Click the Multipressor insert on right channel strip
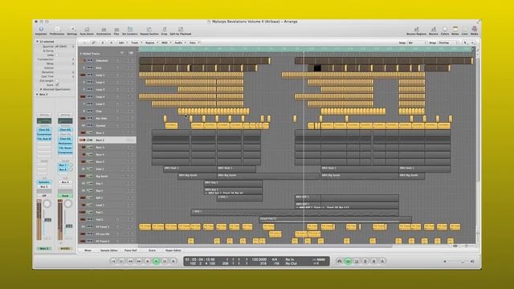Image resolution: width=514 pixels, height=289 pixels. pyautogui.click(x=65, y=144)
